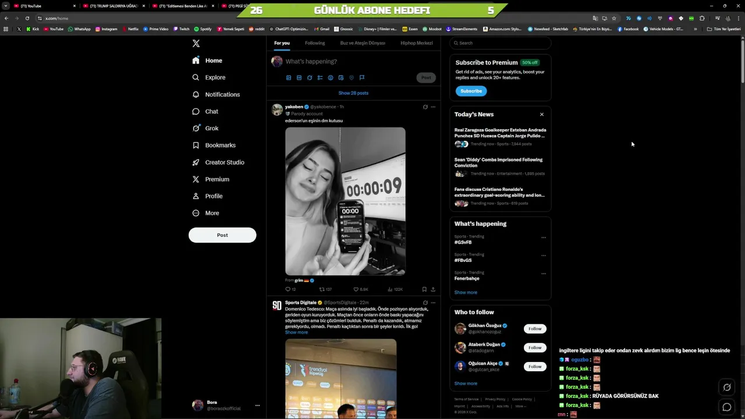Viewport: 745px width, 419px height.
Task: Click the location pin in composer
Action: (352, 77)
